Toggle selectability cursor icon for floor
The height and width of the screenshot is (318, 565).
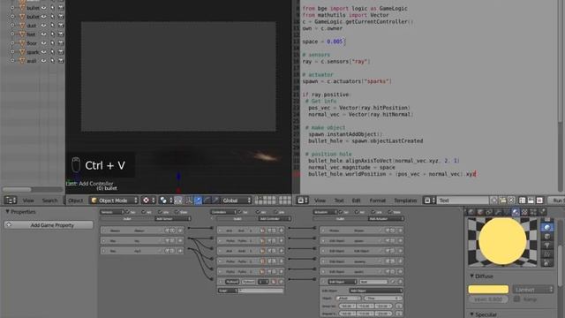52,43
